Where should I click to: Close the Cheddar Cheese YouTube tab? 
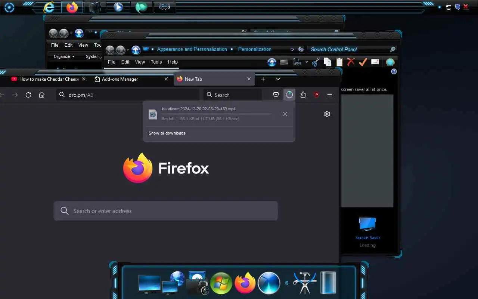tap(84, 79)
